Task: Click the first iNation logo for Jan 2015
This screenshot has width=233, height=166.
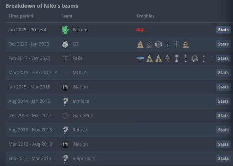Action: (65, 87)
